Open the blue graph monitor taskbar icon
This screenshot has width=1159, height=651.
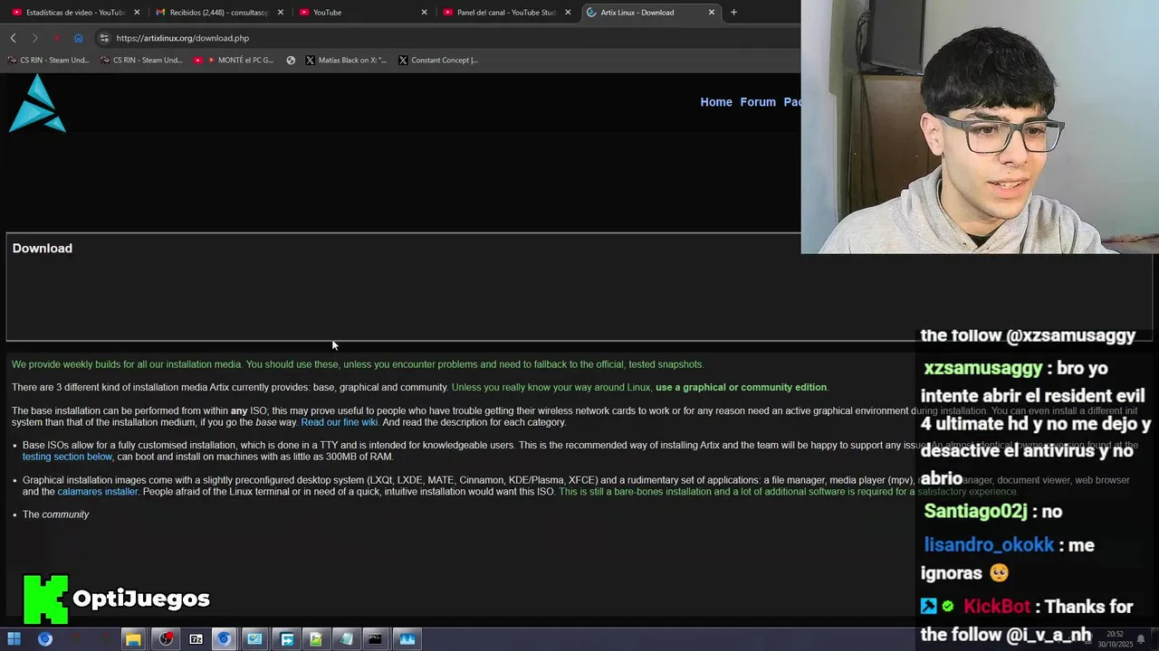point(407,639)
